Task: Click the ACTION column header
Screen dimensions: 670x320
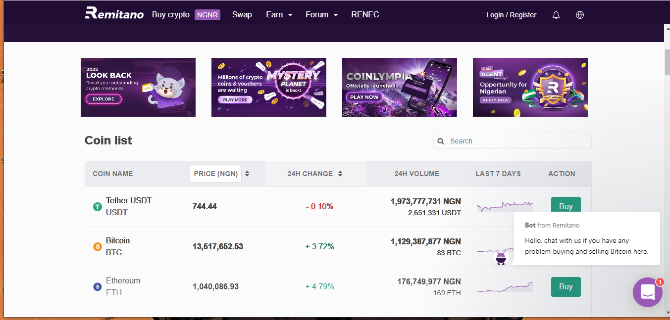Action: [562, 174]
